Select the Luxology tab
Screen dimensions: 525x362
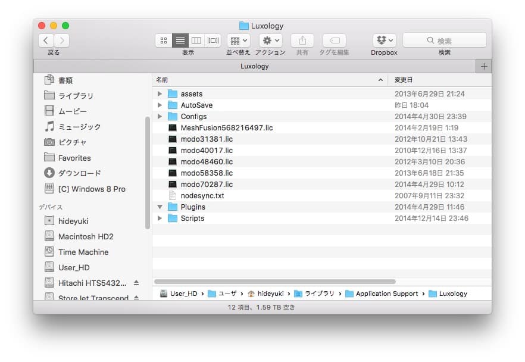point(254,66)
